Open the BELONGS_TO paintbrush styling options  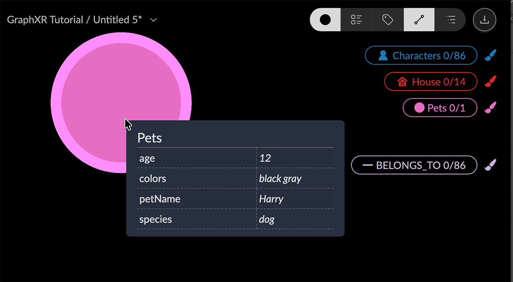pyautogui.click(x=490, y=165)
